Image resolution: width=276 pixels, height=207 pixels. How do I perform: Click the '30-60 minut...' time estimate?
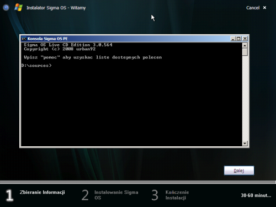coord(256,195)
